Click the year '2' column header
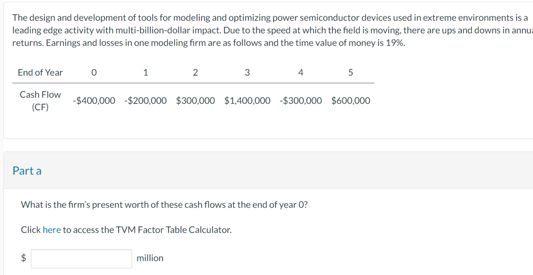The image size is (533, 275). 195,72
